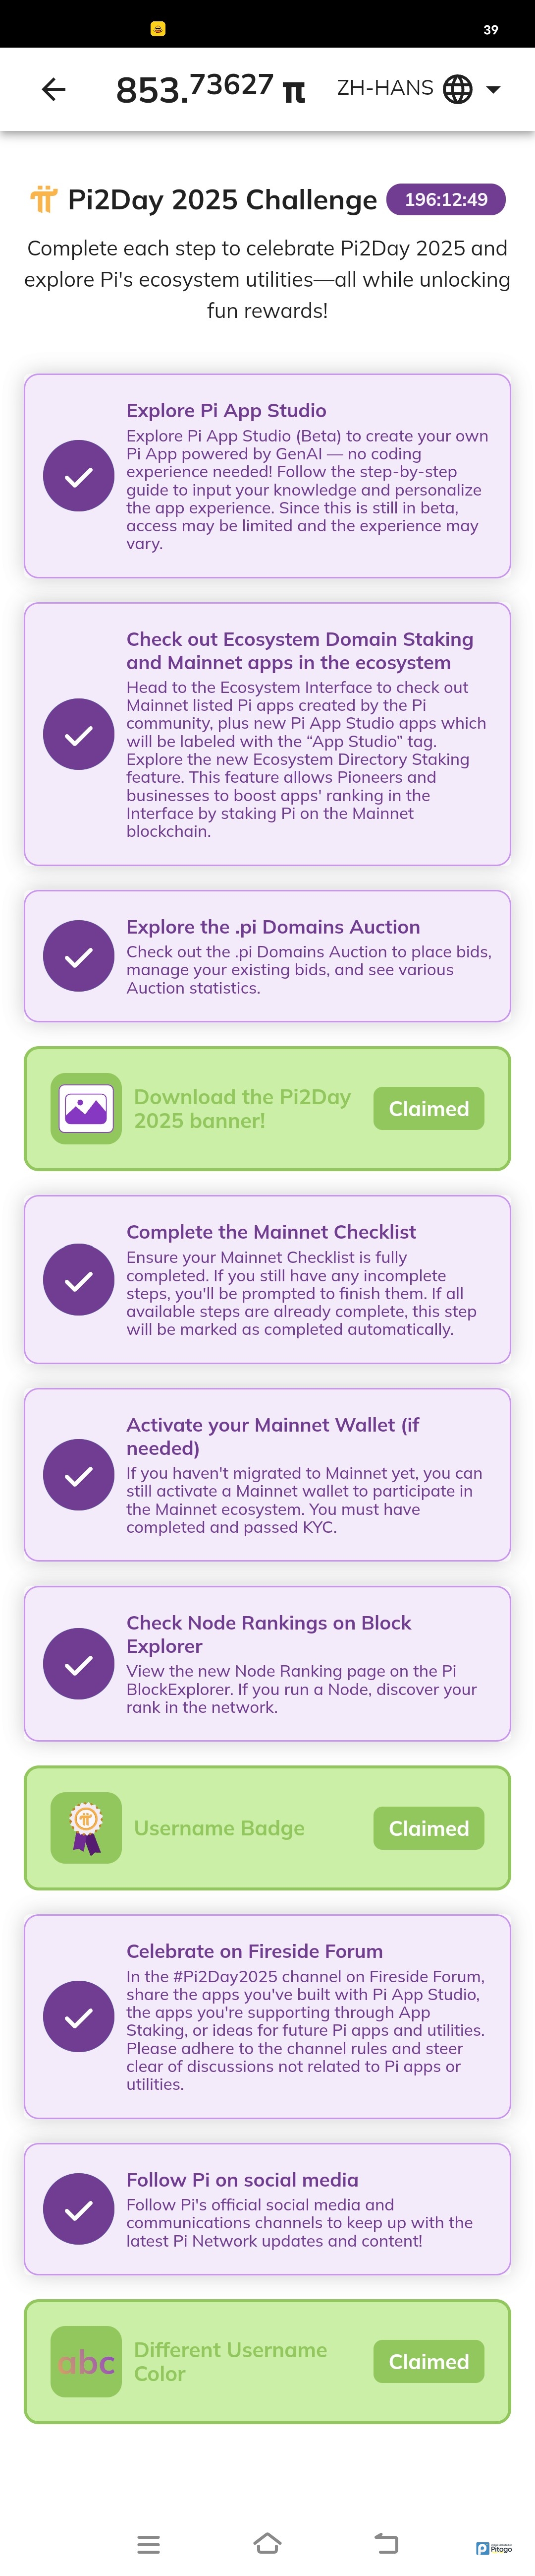Open the ZH-HANS language selector
Image resolution: width=535 pixels, height=2576 pixels.
385,88
